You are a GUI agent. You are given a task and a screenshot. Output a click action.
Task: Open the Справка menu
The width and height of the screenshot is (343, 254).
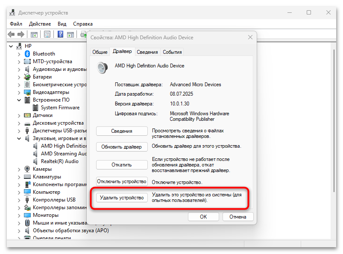coord(83,24)
